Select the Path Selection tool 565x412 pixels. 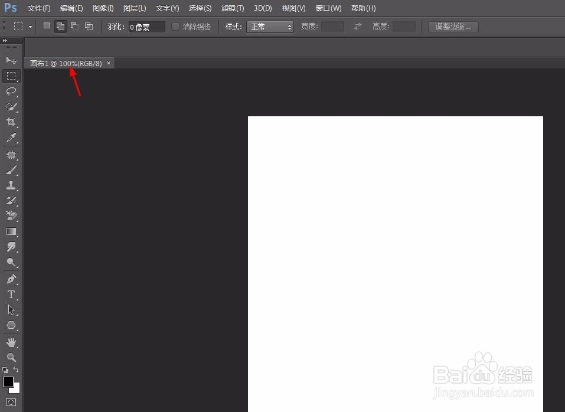(x=11, y=310)
